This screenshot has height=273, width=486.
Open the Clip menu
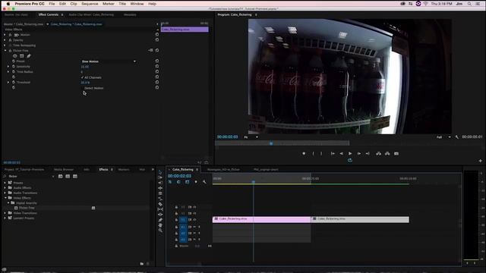point(74,4)
